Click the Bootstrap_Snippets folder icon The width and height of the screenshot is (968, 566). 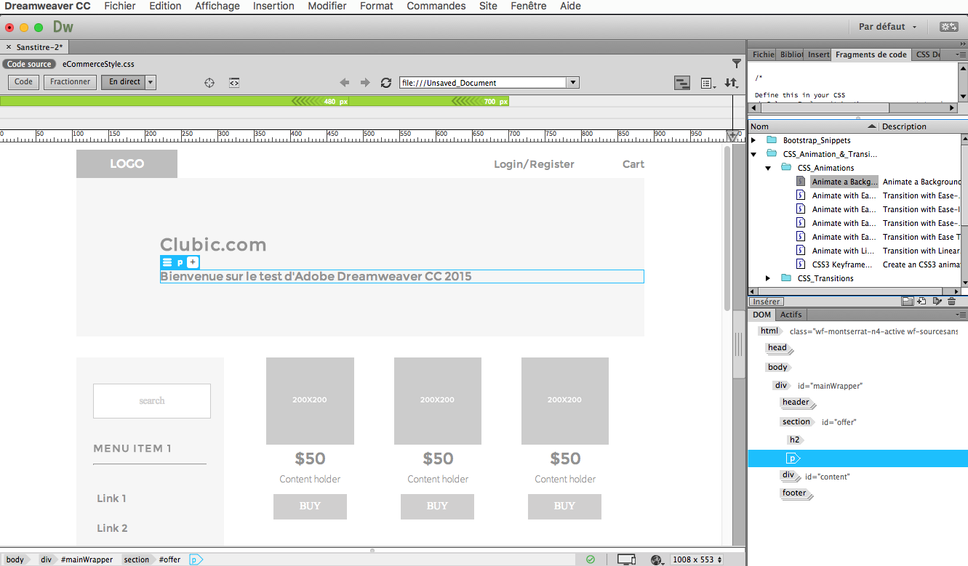tap(772, 140)
